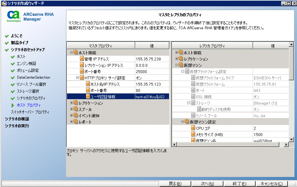Viewport: 297px width, 187px height.
Task: Open the HTTPプロキシ サーバ設定 オン value
Action: click(152, 78)
